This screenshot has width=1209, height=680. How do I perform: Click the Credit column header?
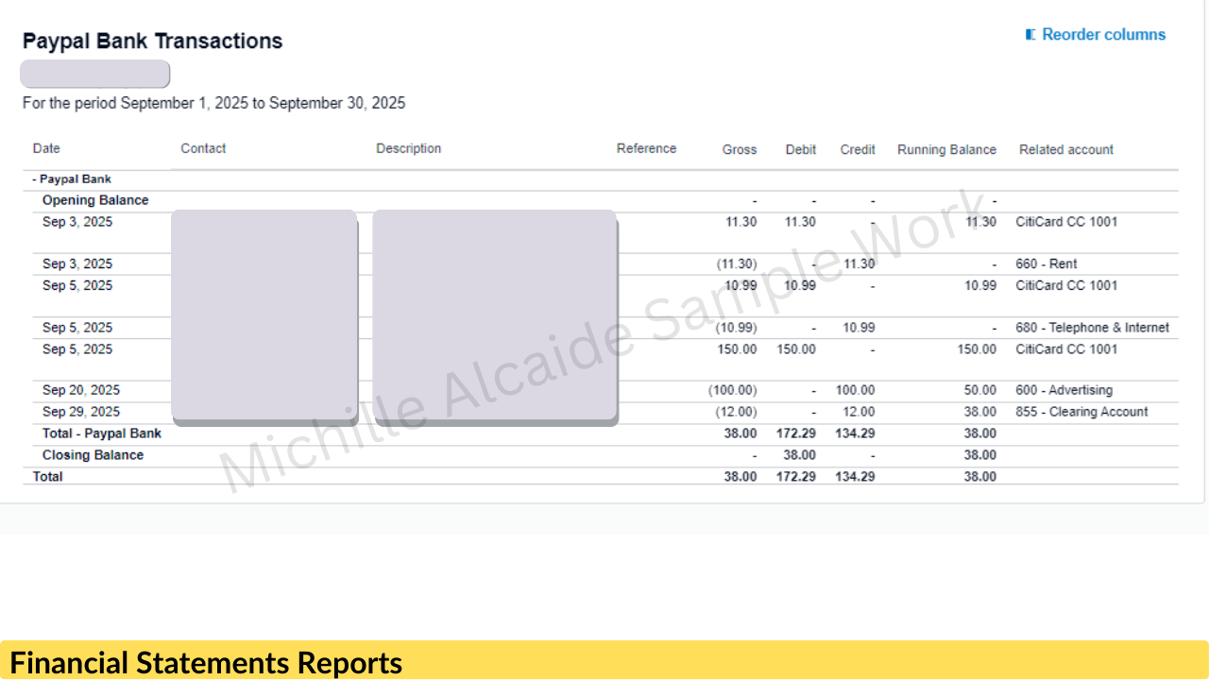tap(858, 149)
